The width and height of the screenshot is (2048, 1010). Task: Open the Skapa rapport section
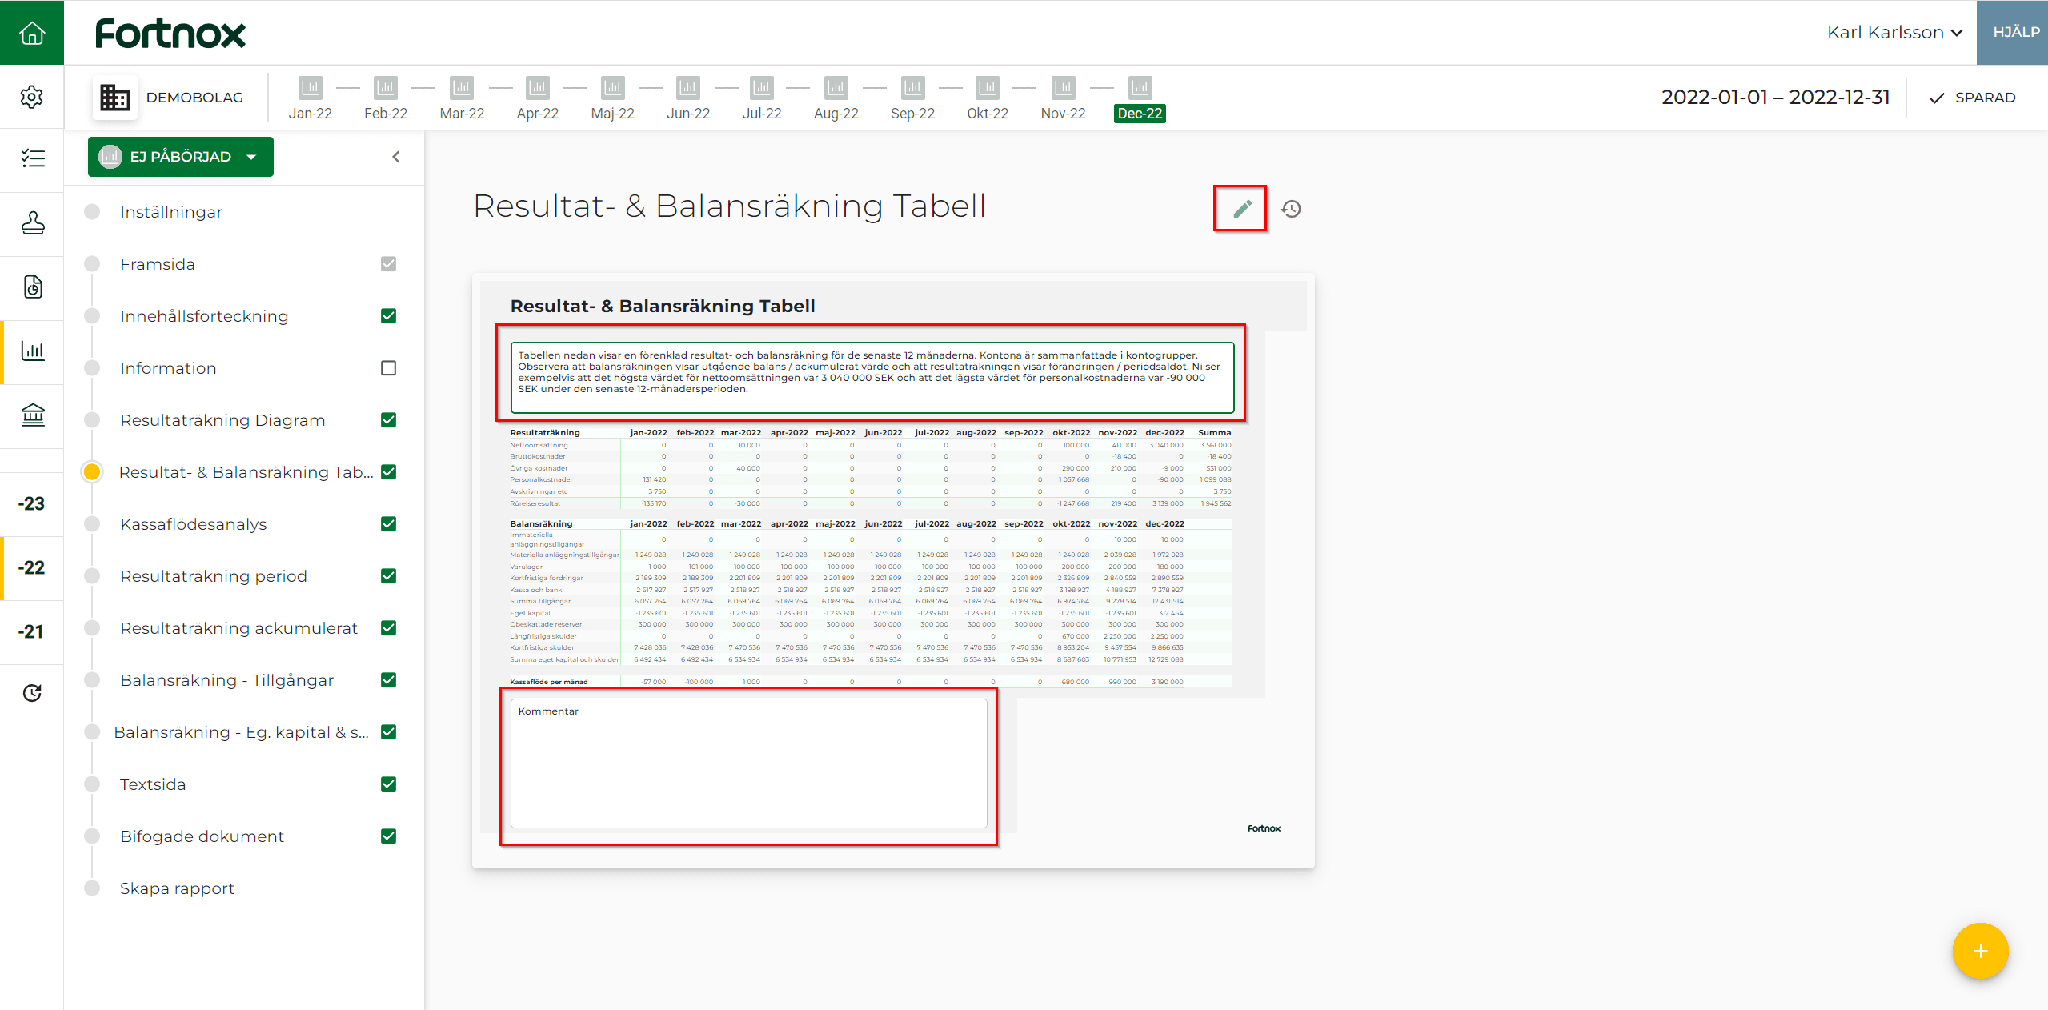[177, 888]
